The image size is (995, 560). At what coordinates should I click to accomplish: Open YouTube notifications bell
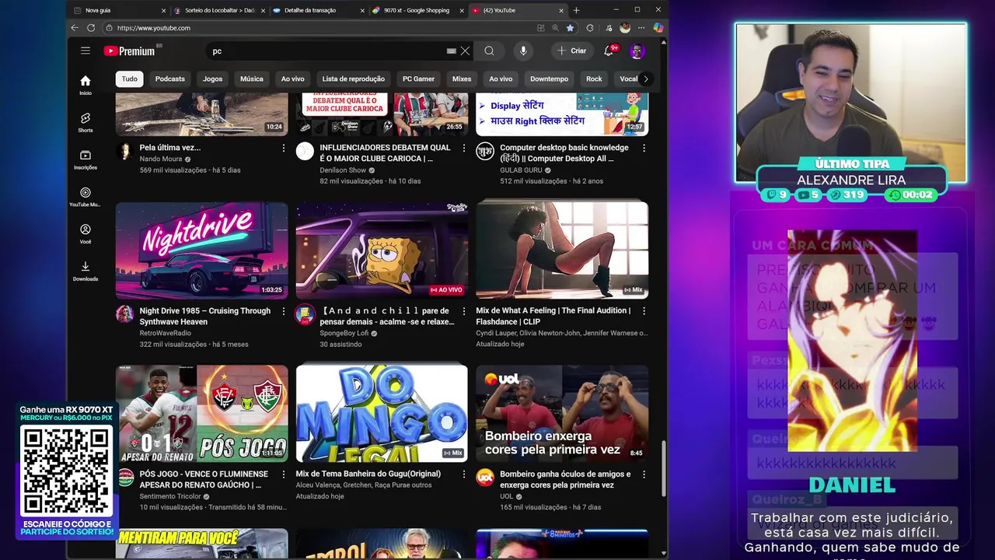click(609, 51)
